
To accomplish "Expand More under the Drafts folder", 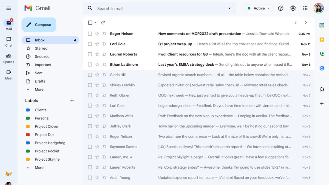I will pyautogui.click(x=39, y=89).
